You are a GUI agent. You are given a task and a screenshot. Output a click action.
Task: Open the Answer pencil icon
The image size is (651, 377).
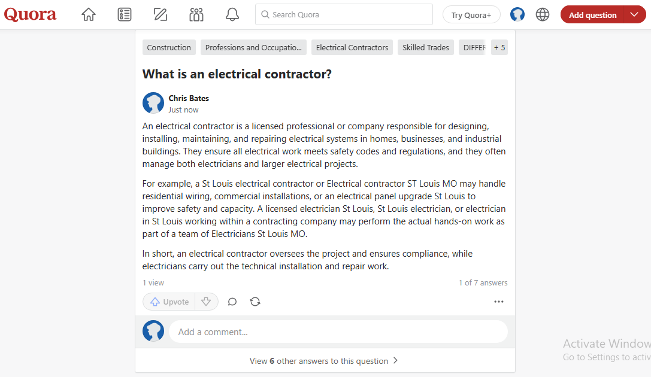click(x=161, y=14)
